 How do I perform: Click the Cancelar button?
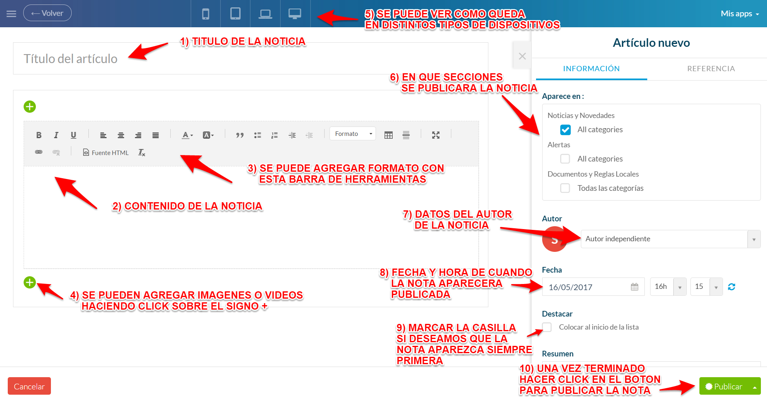click(29, 386)
